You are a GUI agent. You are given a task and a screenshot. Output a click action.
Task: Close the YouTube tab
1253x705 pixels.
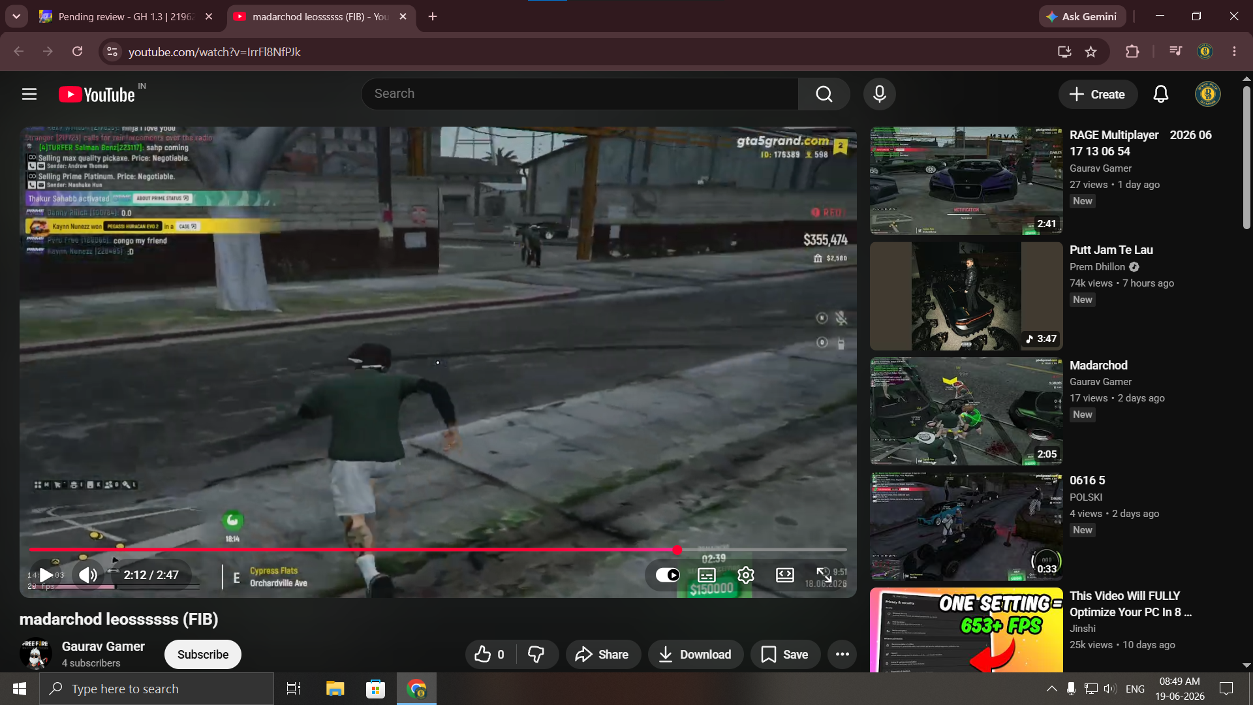point(403,17)
